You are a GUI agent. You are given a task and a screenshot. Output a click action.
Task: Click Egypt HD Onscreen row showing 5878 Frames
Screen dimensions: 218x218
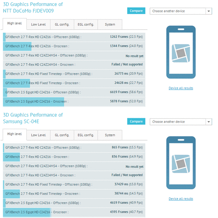74,101
